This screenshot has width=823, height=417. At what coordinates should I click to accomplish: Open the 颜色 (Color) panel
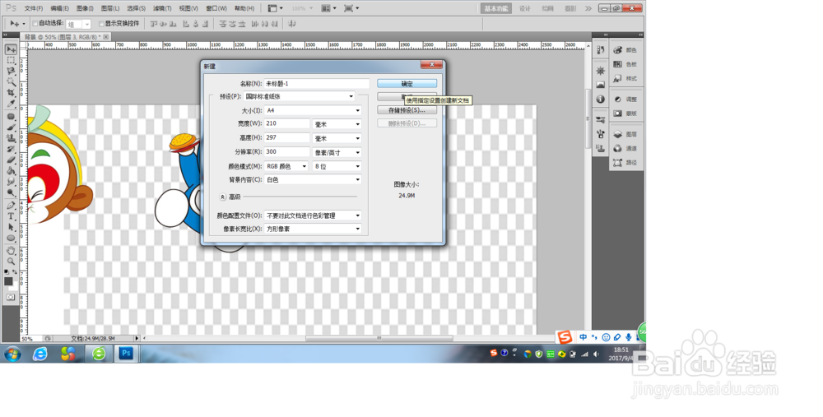[x=625, y=50]
